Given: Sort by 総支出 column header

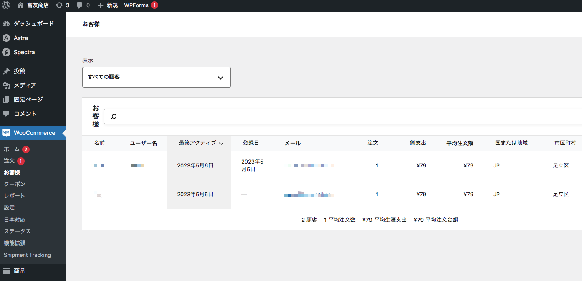Looking at the screenshot, I should [418, 143].
